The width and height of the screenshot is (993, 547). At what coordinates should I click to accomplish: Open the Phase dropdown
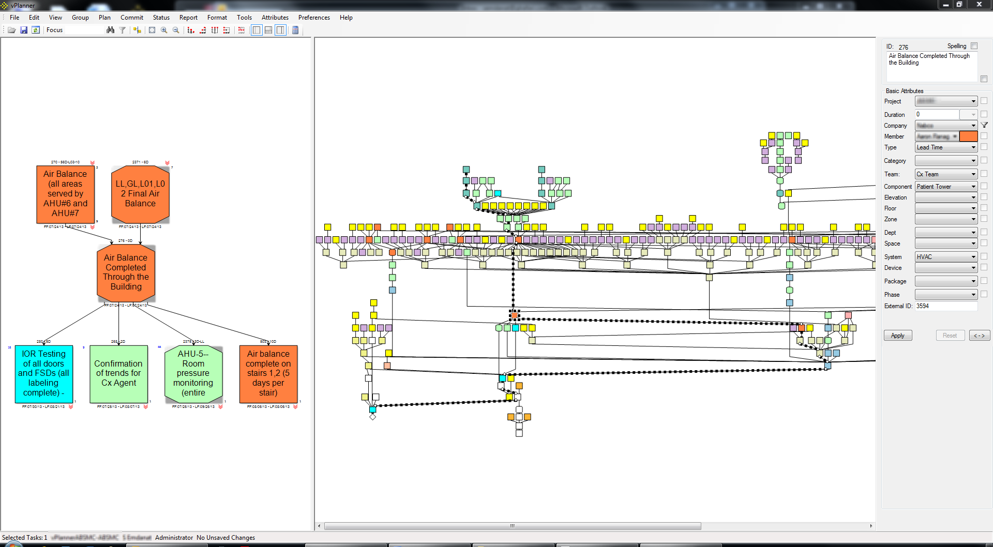click(946, 295)
